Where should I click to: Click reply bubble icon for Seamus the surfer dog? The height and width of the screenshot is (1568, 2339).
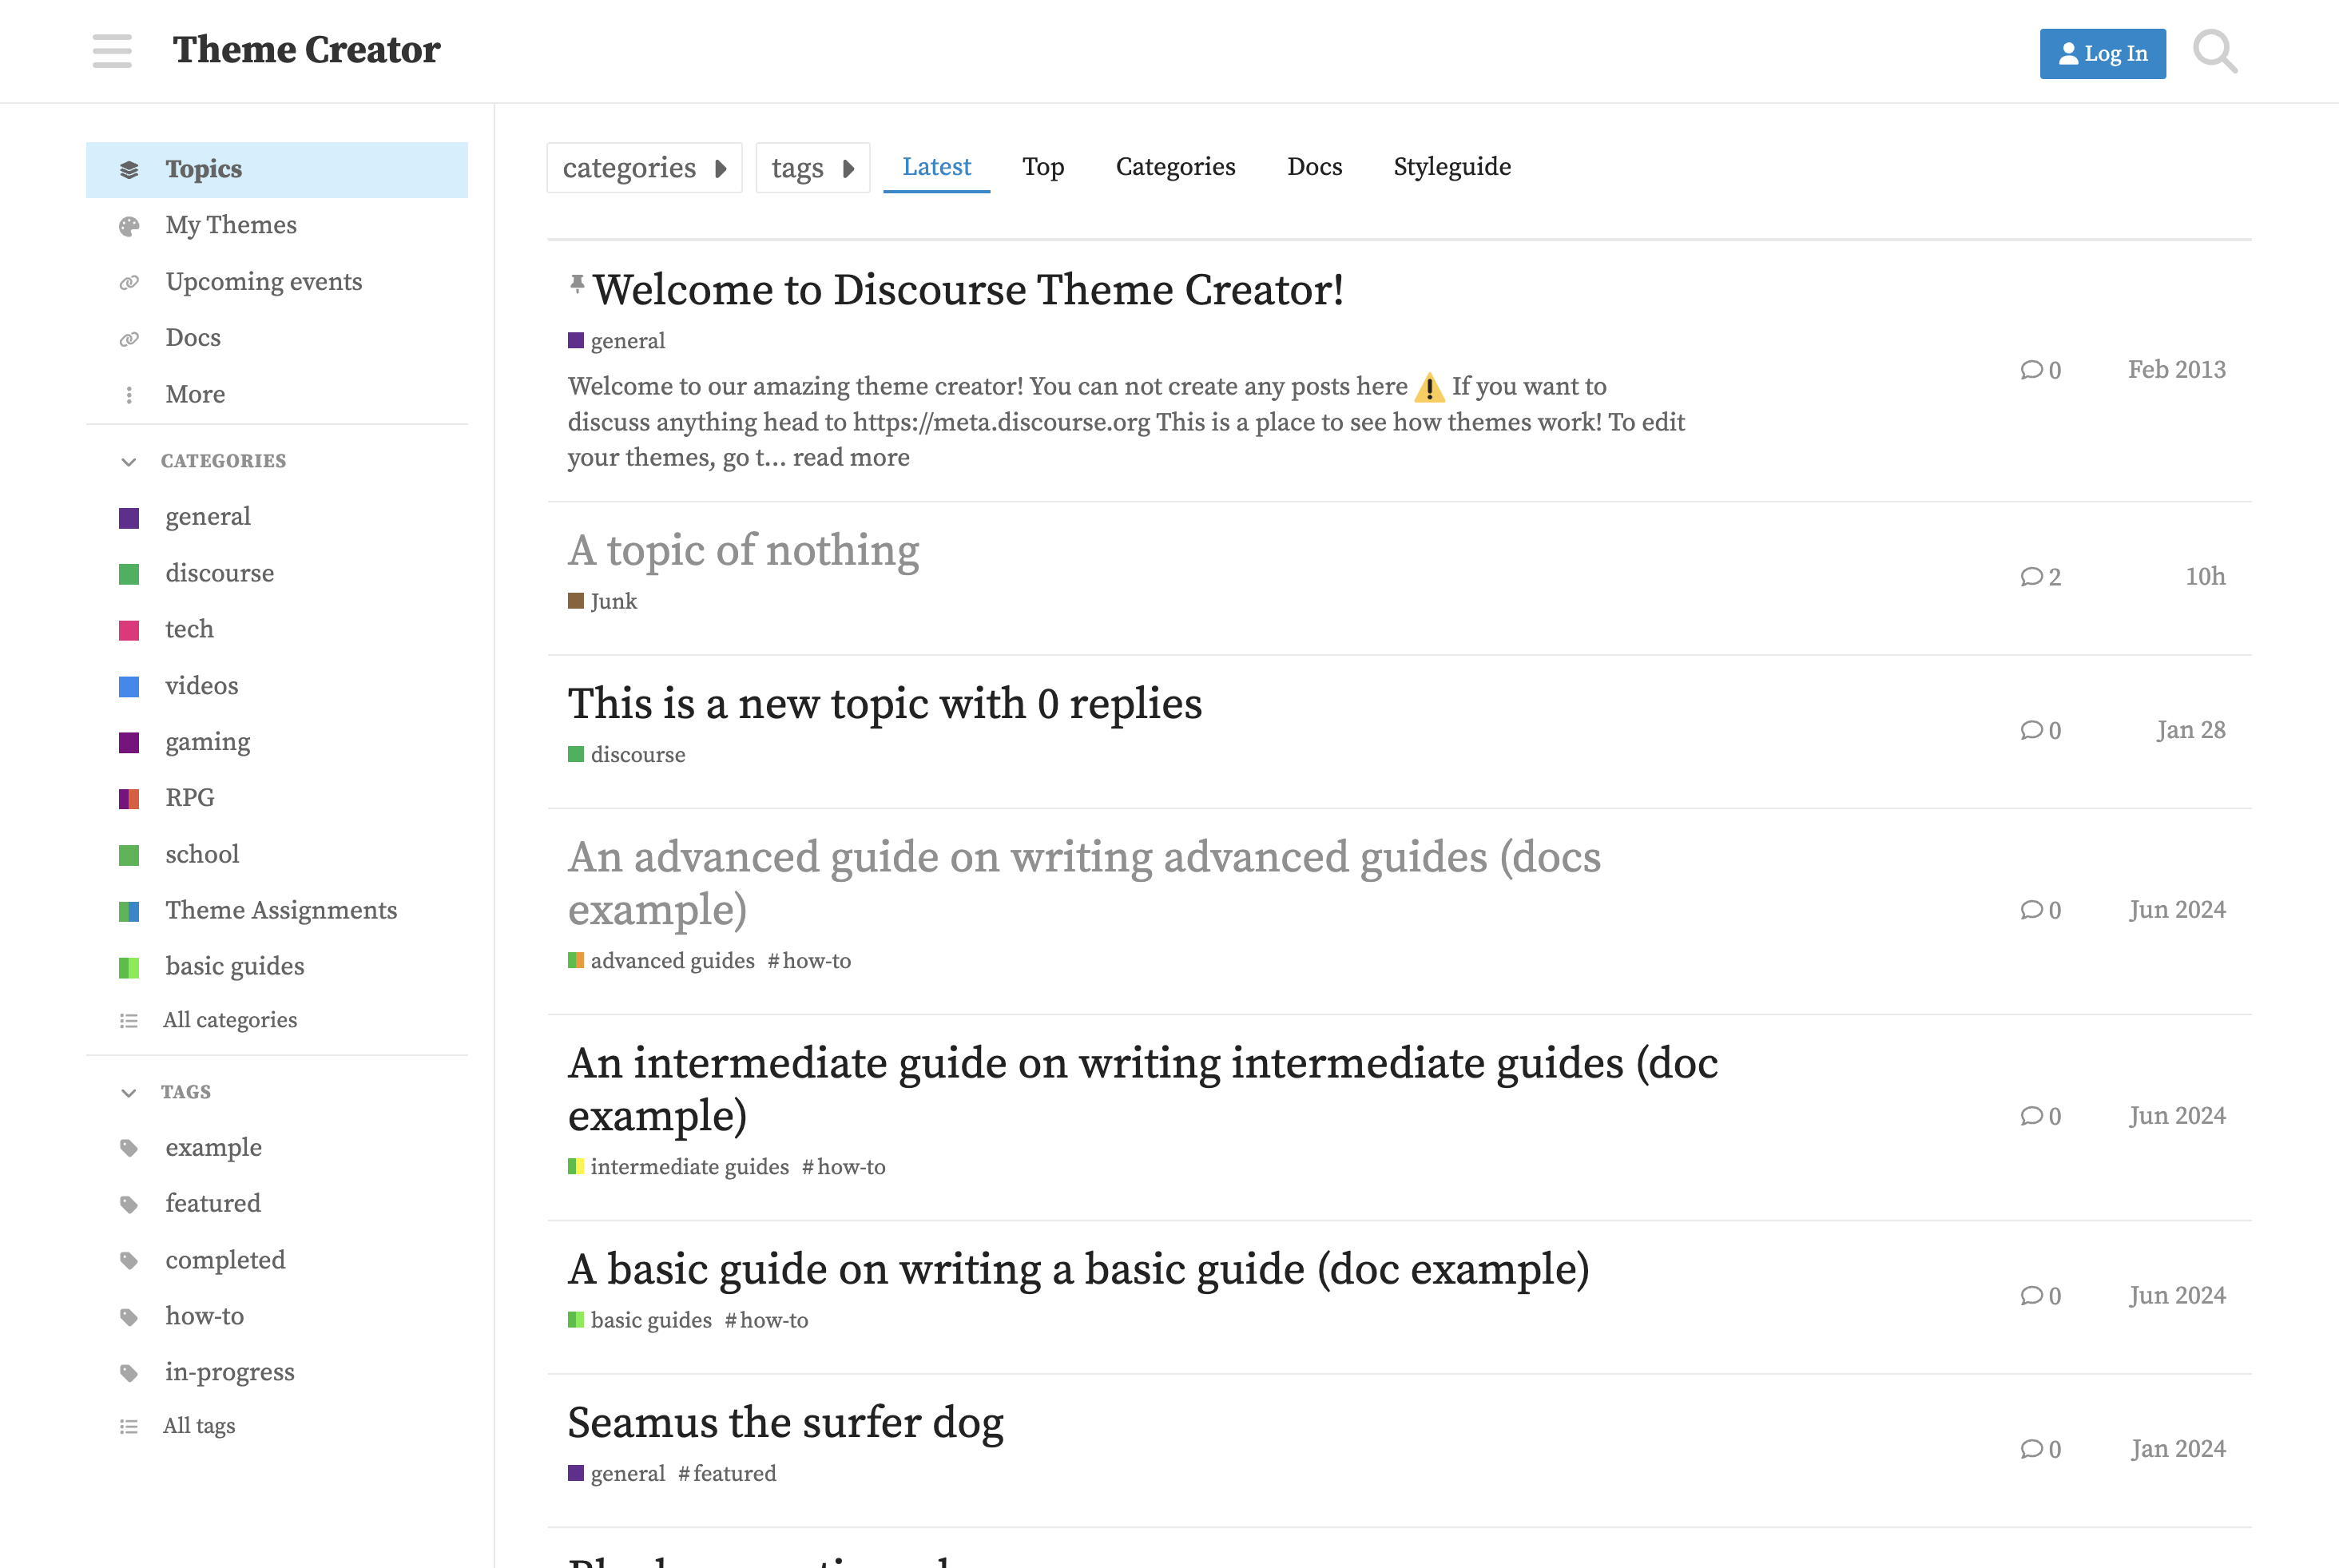[x=2031, y=1449]
